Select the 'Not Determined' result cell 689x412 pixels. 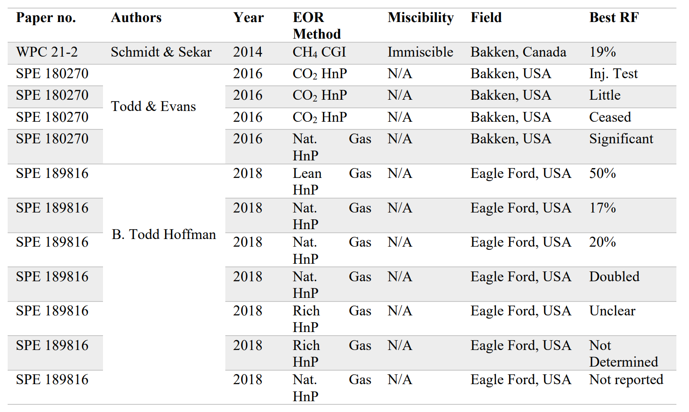coord(623,354)
